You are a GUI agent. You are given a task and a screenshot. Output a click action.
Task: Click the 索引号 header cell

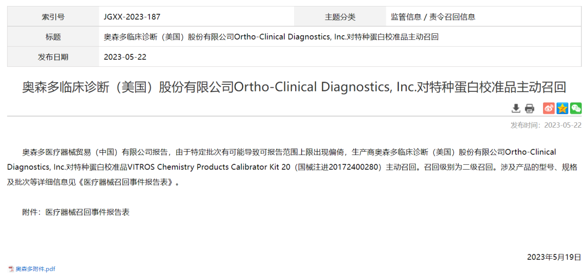[53, 17]
